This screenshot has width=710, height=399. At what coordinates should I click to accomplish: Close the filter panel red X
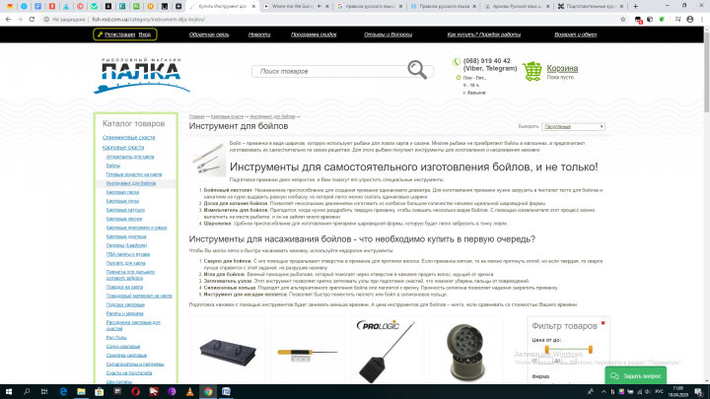point(603,323)
